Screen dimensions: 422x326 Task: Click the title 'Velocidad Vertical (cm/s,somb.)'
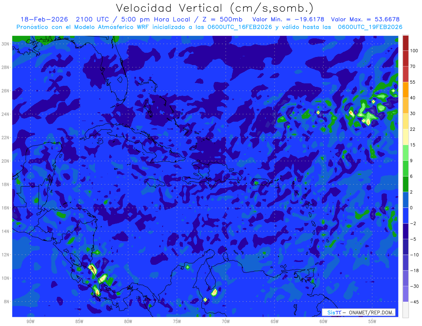[215, 8]
